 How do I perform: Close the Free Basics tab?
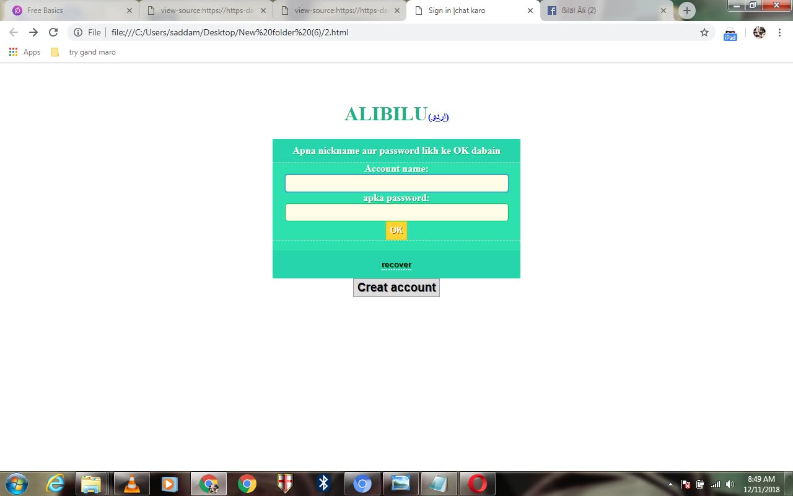click(129, 11)
